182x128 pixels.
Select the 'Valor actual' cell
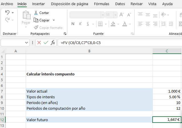[89, 91]
